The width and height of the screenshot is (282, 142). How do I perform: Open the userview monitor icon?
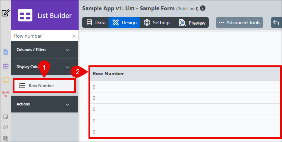[6, 80]
